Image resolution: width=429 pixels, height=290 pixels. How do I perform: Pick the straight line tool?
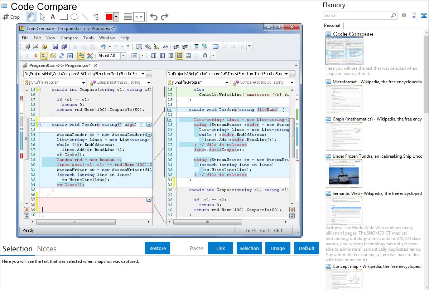point(85,17)
